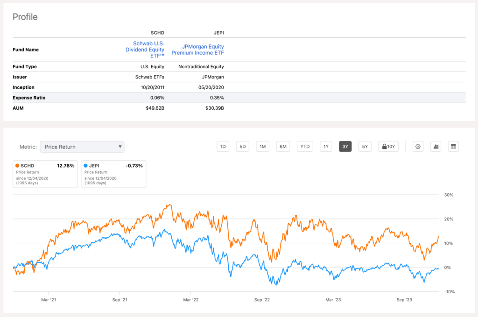Select the 5Y time range

(365, 147)
